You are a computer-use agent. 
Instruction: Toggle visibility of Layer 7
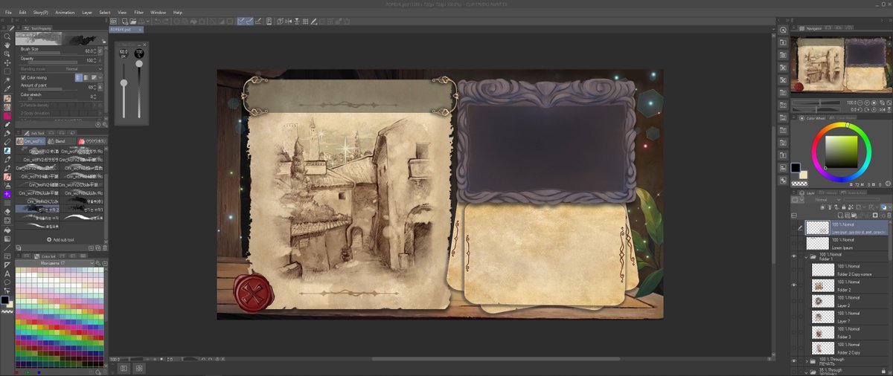point(794,317)
